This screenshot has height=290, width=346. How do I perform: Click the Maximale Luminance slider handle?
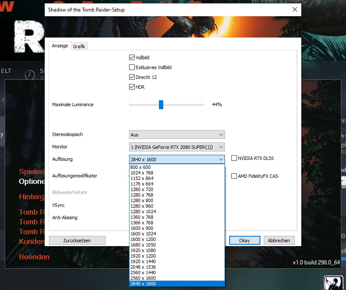[161, 104]
